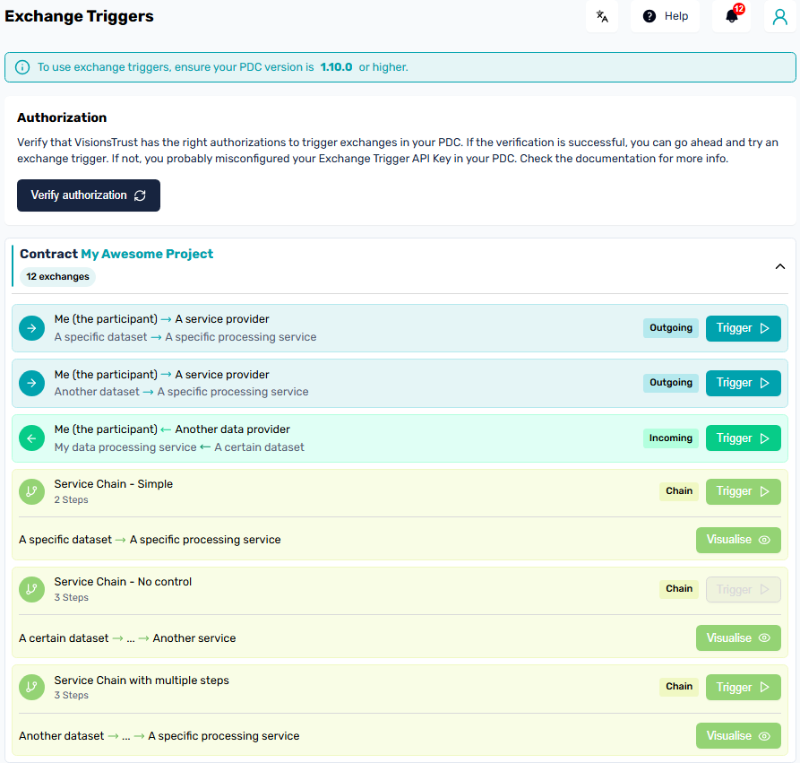
Task: Click the chain icon beside Service Chain - Simple
Action: coord(31,491)
